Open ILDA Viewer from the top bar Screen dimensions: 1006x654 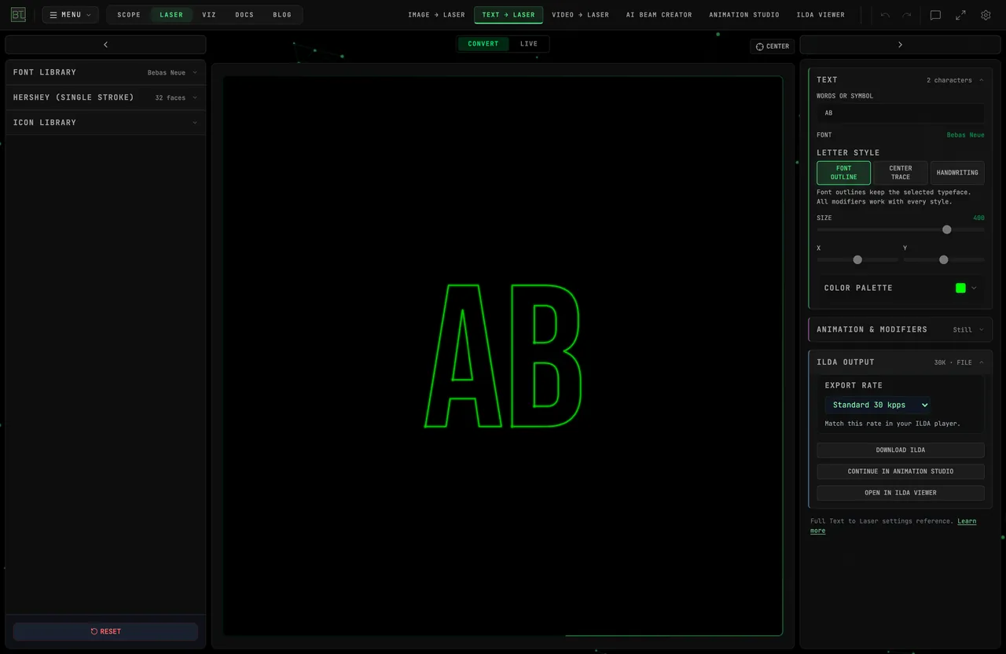(x=821, y=15)
